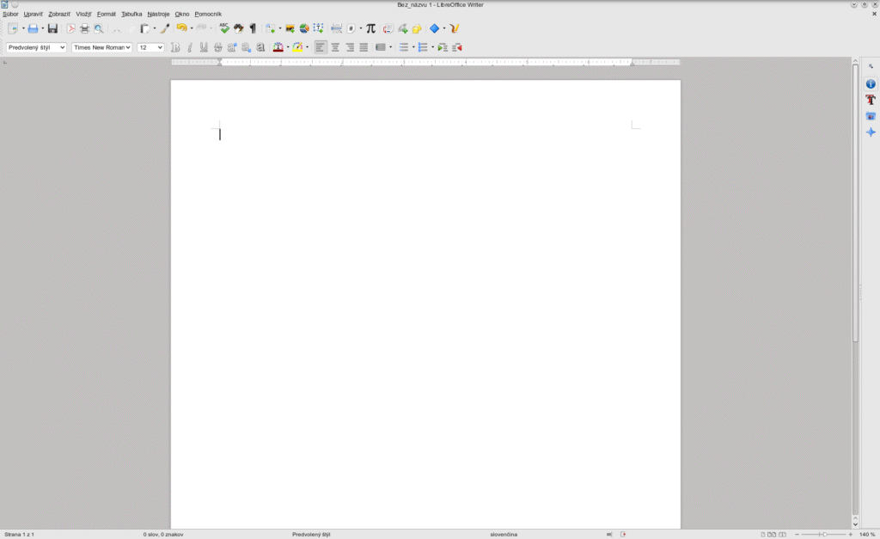The width and height of the screenshot is (880, 539).
Task: Select the Clone Formatting paintbrush
Action: (x=165, y=28)
